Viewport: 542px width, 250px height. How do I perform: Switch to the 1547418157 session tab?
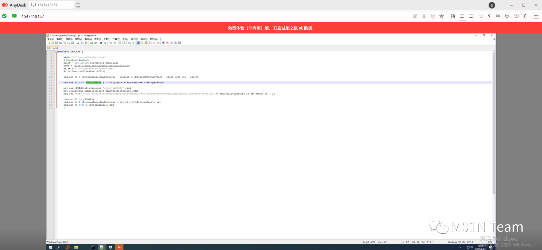[x=51, y=5]
